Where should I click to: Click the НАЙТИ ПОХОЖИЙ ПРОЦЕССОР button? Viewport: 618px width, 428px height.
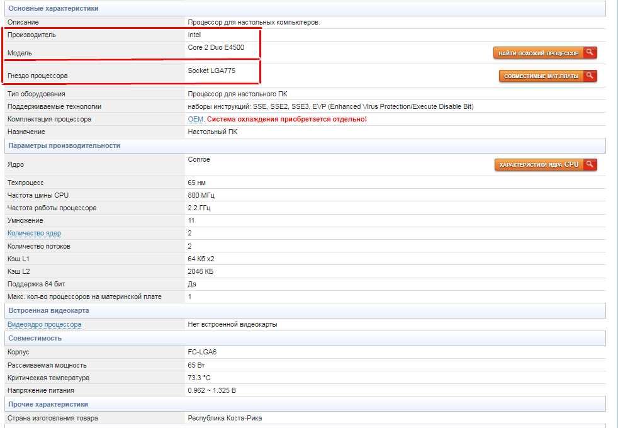(x=545, y=53)
